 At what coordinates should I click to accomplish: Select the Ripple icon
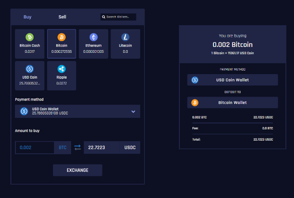tap(61, 69)
